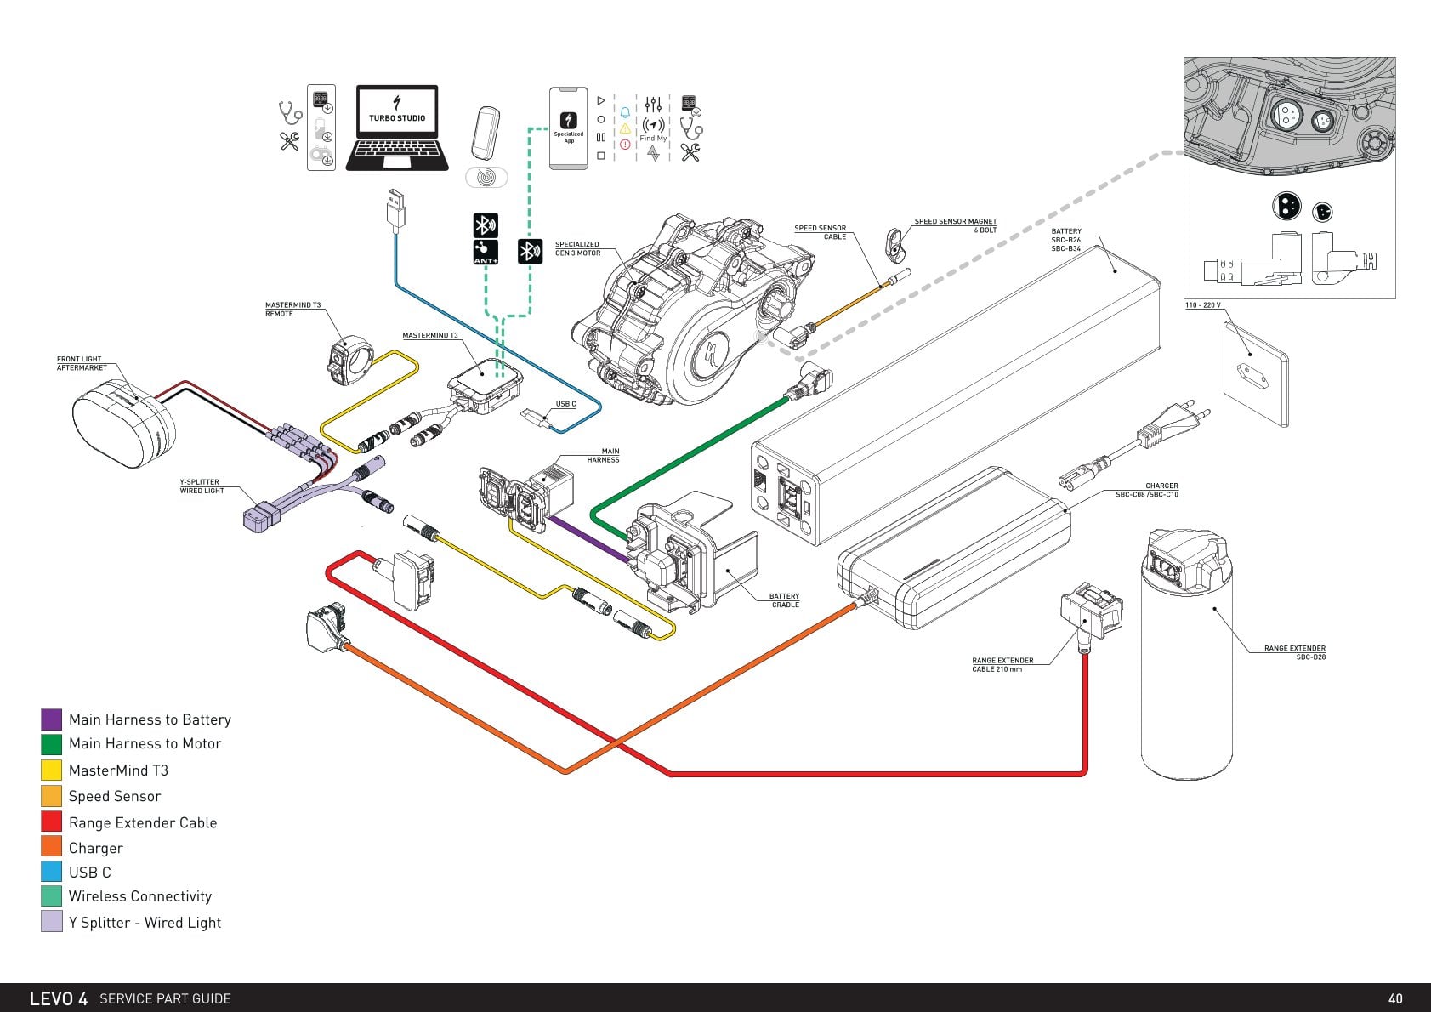
Task: Click the charge port detail inset image
Action: coord(1289,178)
